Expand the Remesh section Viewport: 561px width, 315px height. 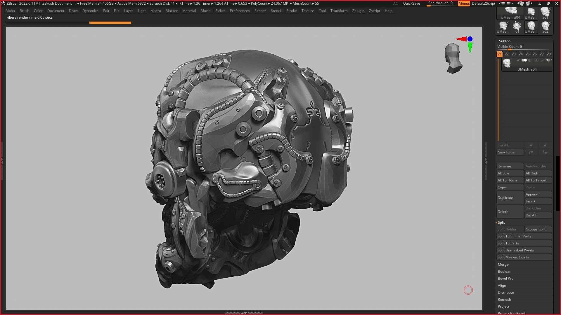(x=504, y=300)
